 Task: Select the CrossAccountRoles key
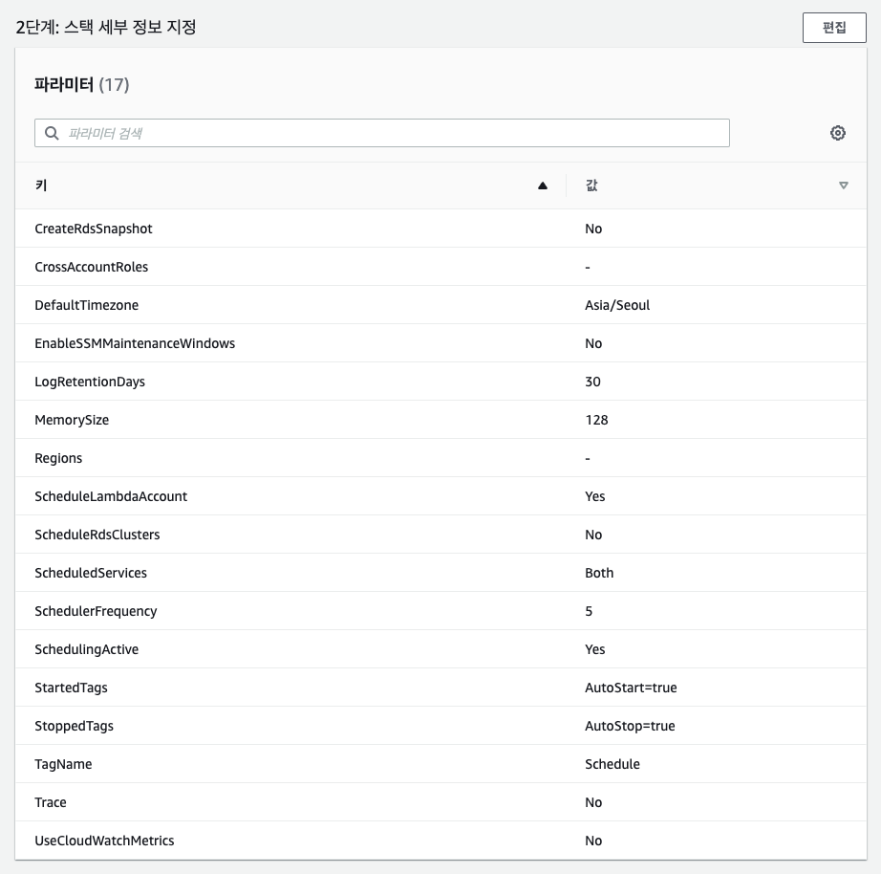pos(92,267)
